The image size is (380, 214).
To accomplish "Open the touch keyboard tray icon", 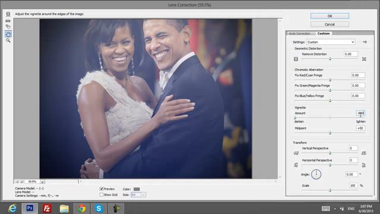I will [x=325, y=209].
